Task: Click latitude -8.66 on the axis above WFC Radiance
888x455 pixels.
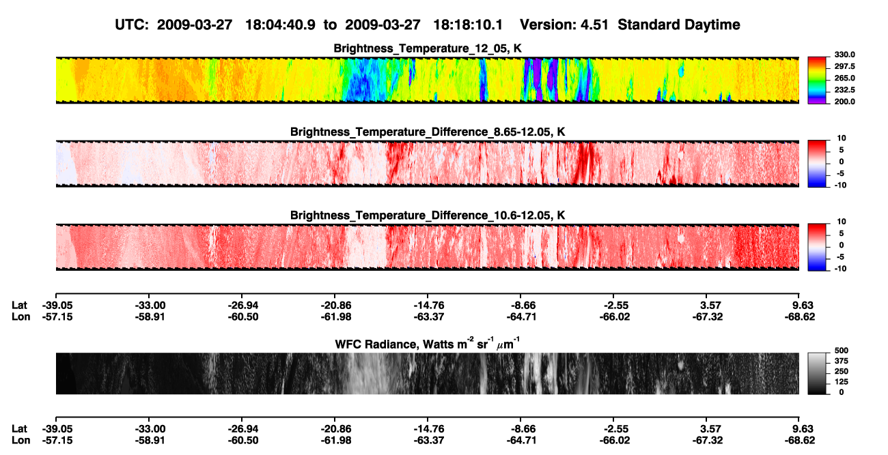Action: point(521,306)
